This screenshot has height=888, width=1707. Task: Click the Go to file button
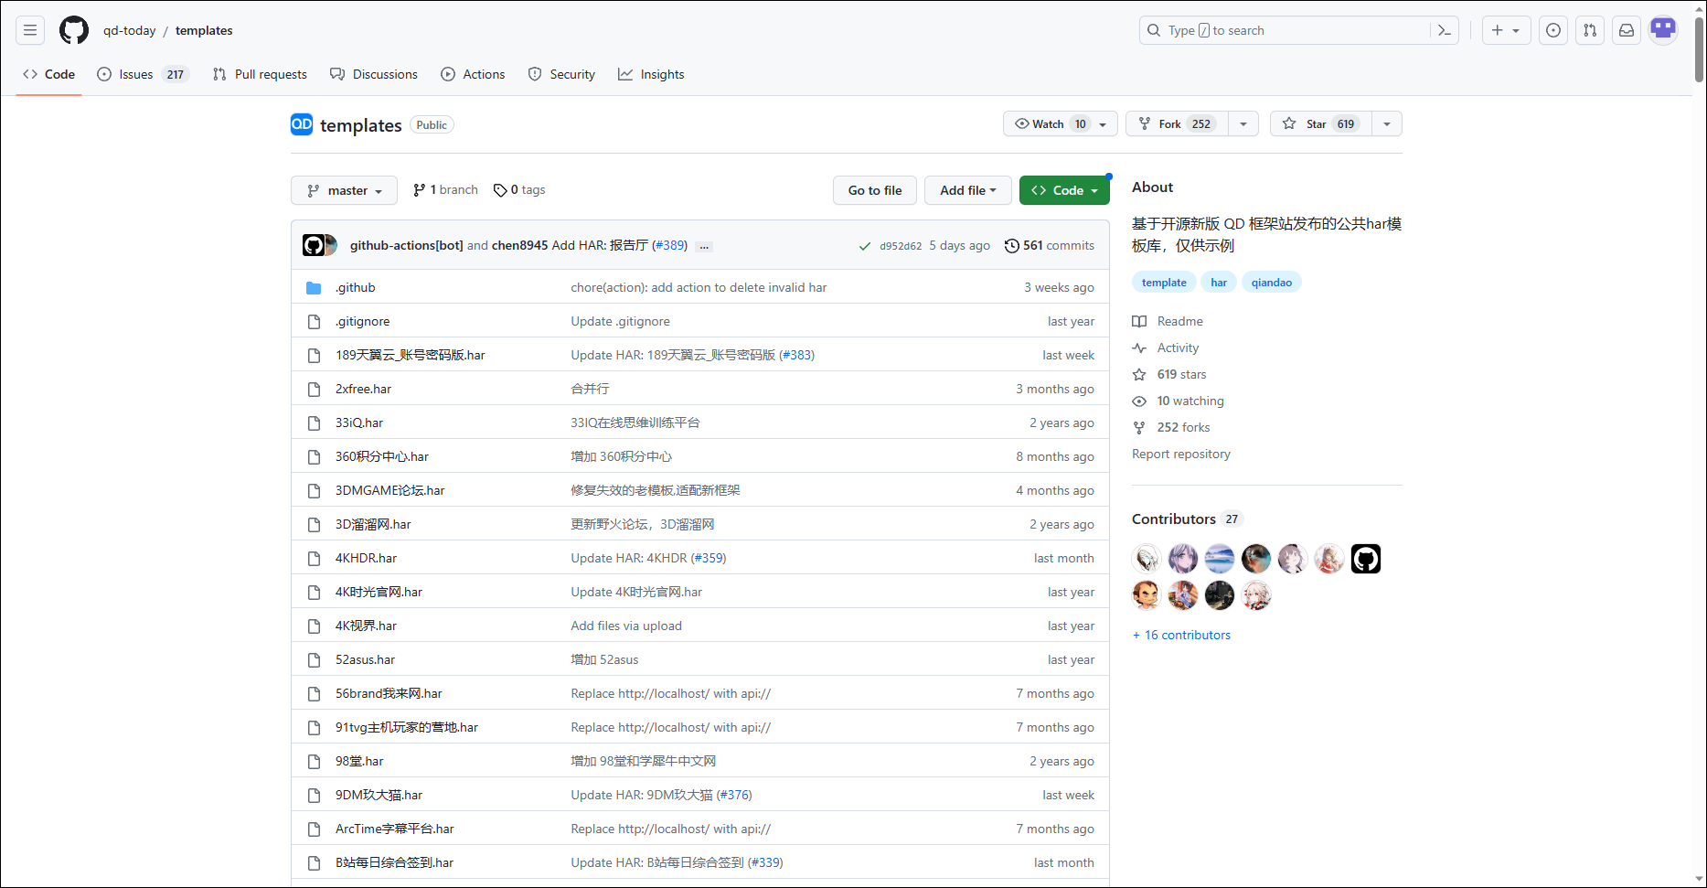[875, 190]
